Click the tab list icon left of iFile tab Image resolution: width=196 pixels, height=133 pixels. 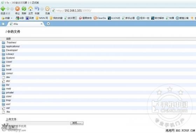(x=3, y=24)
